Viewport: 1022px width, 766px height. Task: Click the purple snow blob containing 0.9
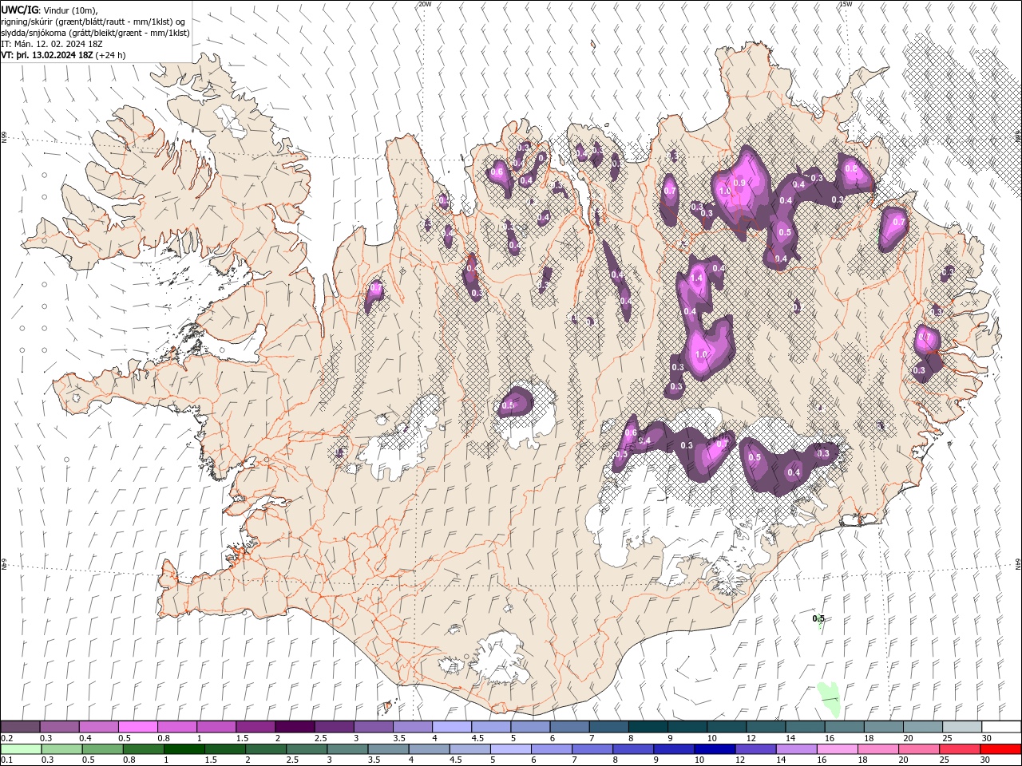(x=743, y=191)
